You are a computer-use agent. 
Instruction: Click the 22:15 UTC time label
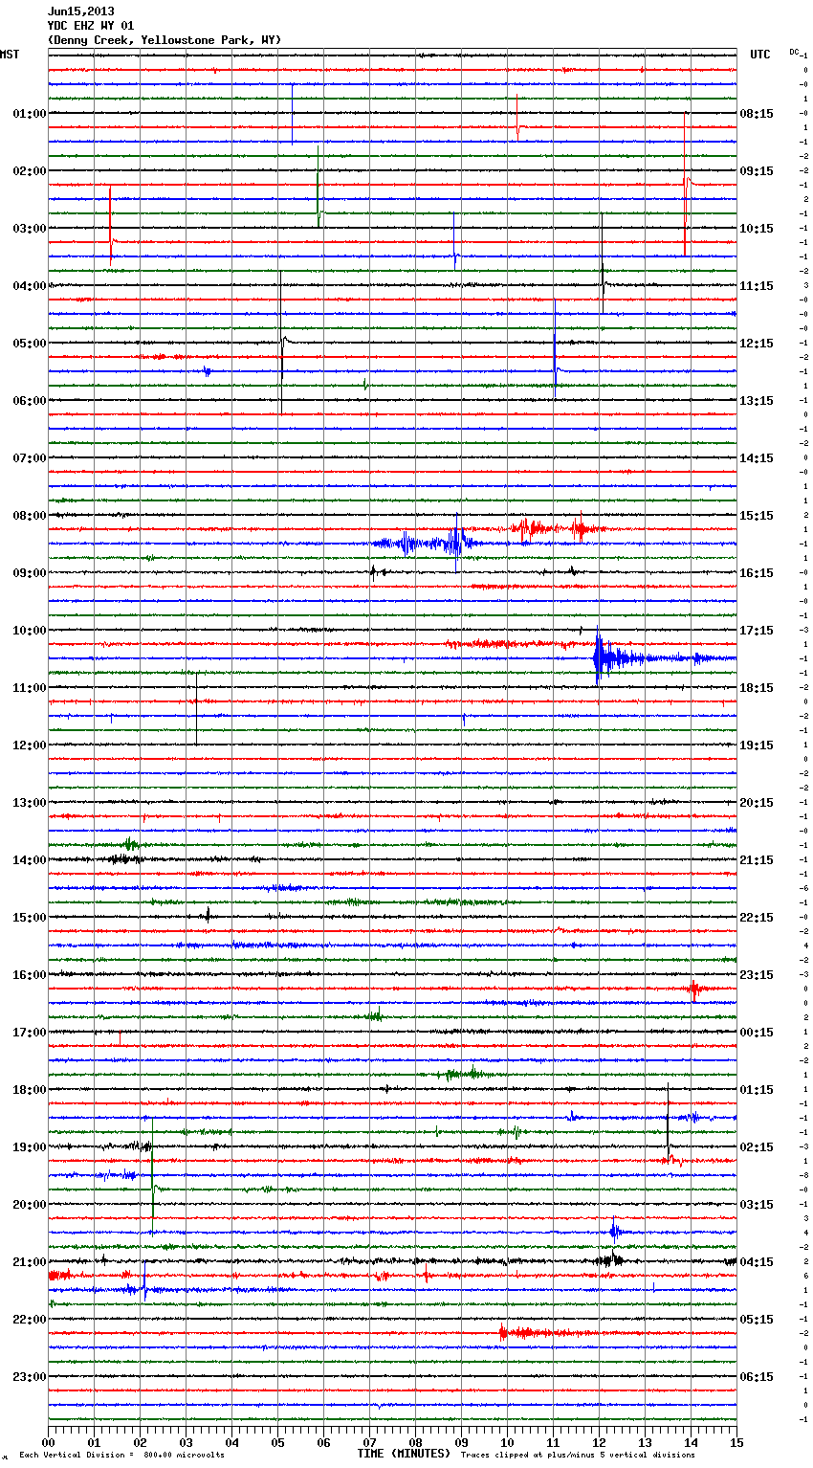pyautogui.click(x=757, y=918)
